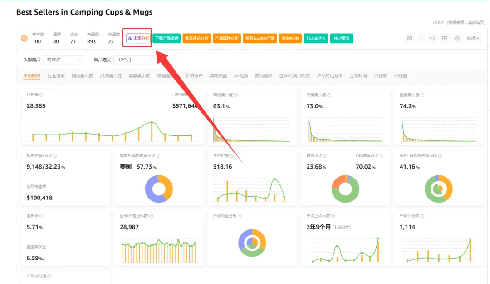Image resolution: width=490 pixels, height=284 pixels.
Task: Click help icon beside 品牌集中度 card title
Action: pos(329,95)
